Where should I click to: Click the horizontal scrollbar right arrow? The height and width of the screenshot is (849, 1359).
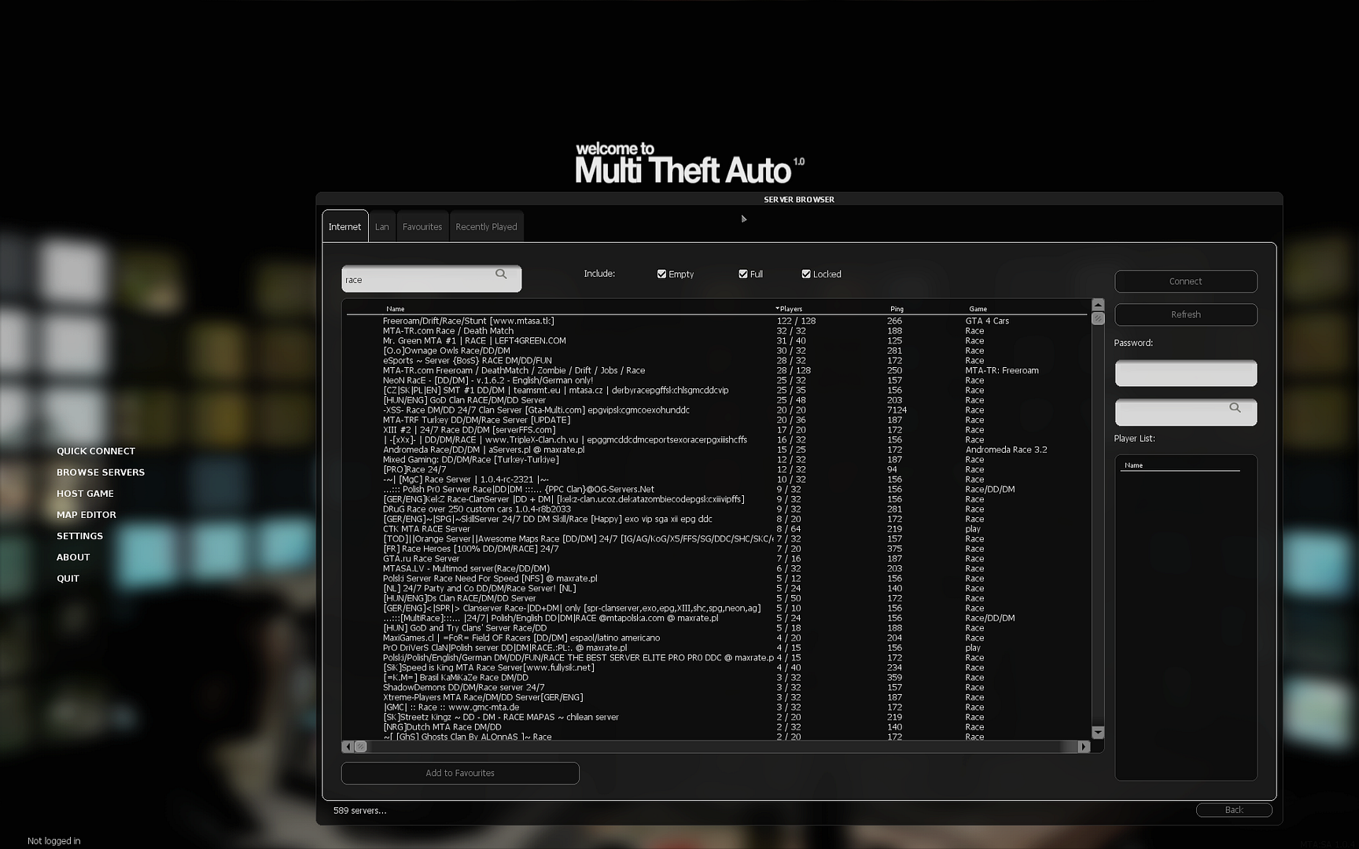click(x=1084, y=747)
